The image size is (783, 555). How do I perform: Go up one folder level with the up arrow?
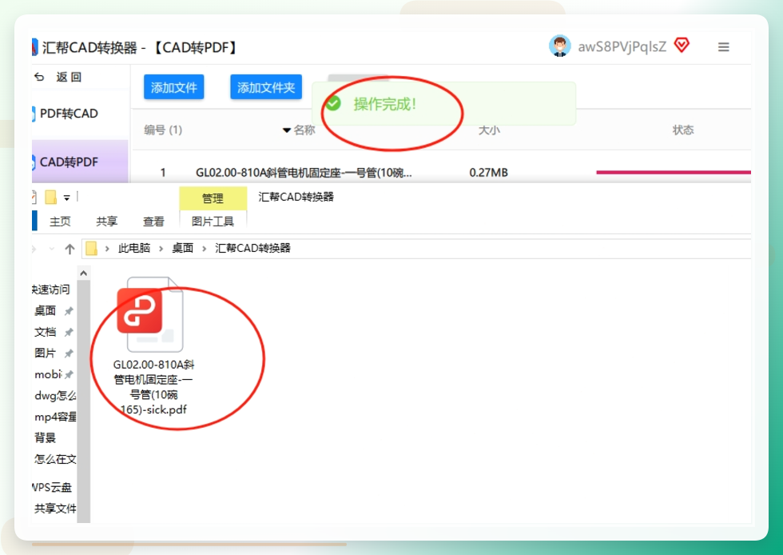[x=70, y=249]
